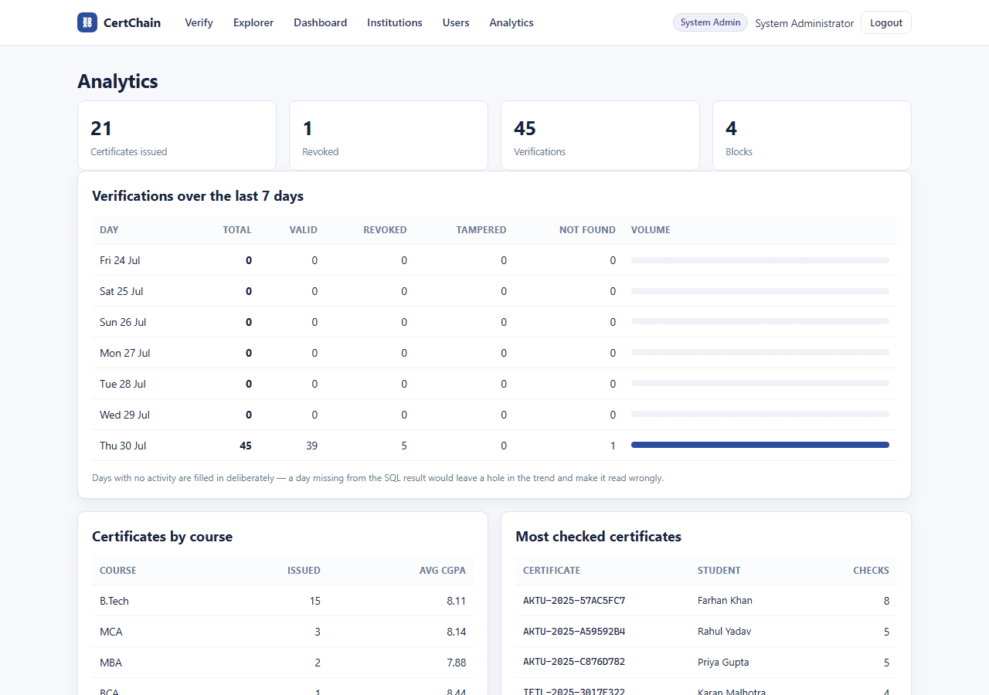Click the total 45 in Thu 30 Jul row
989x695 pixels.
click(246, 446)
